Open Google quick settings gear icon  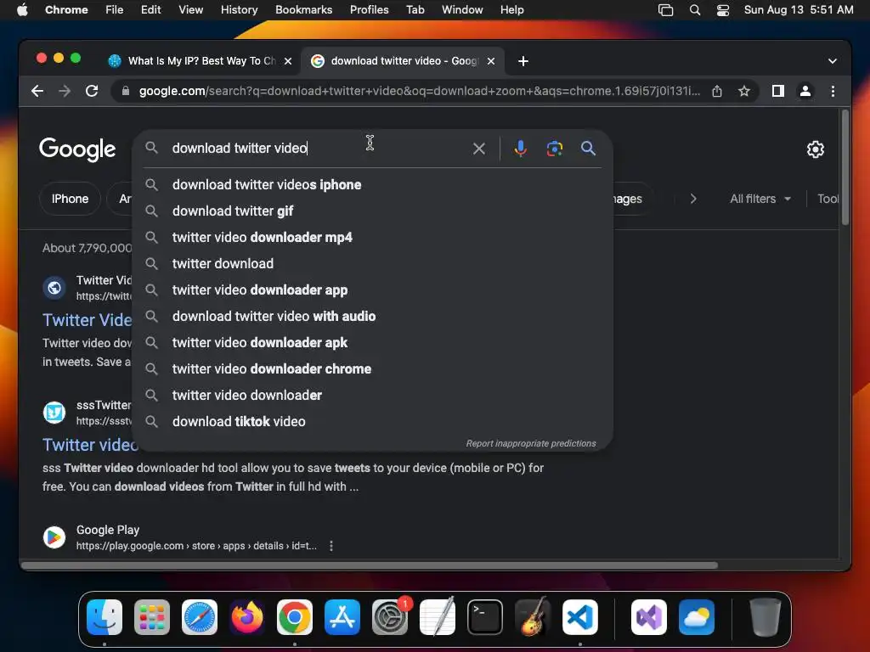click(x=815, y=149)
